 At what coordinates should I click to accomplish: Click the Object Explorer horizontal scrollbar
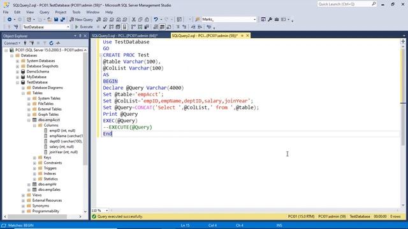click(x=38, y=216)
